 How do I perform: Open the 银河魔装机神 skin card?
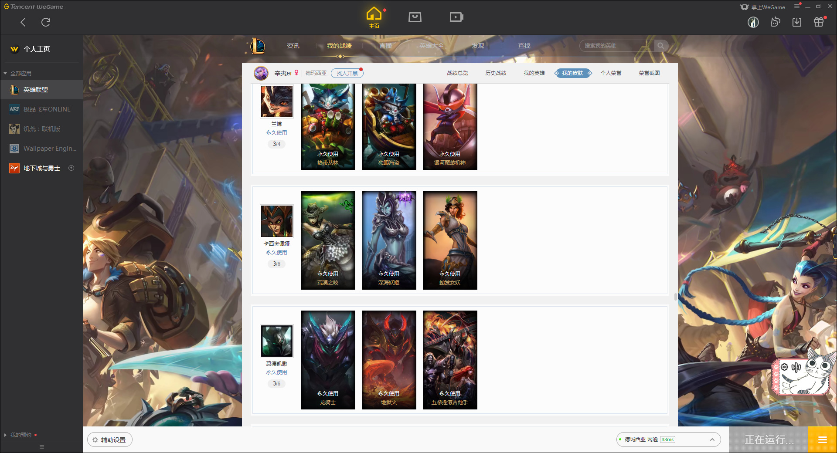(x=450, y=127)
